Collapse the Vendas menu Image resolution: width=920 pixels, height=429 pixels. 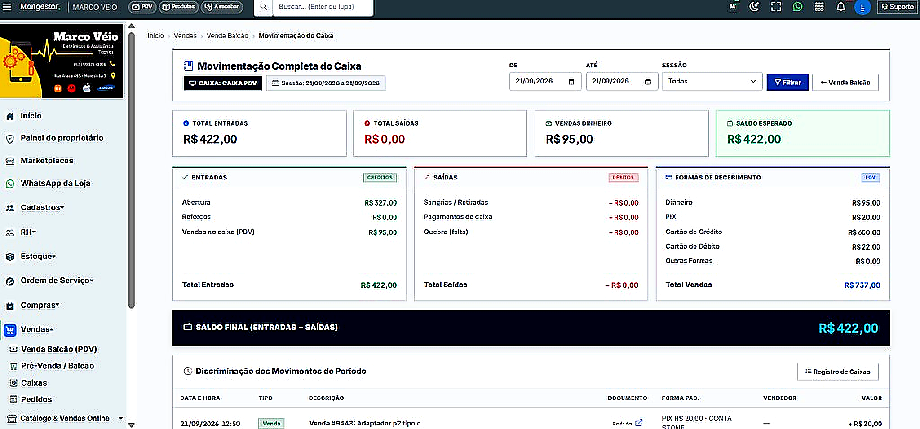pyautogui.click(x=37, y=329)
